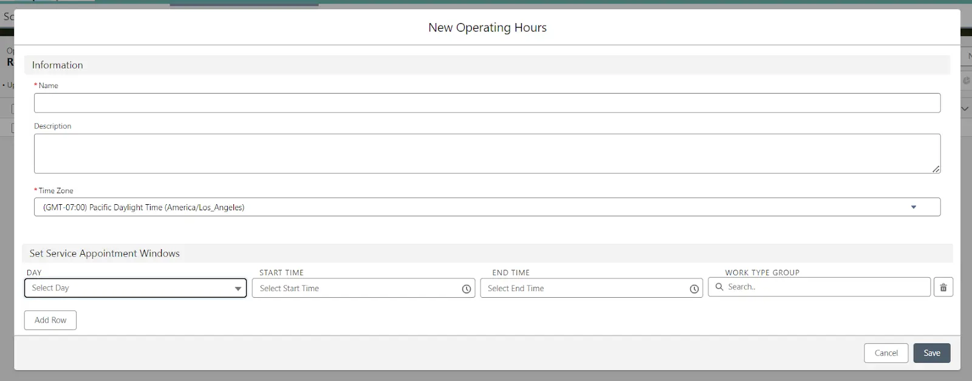Click the clock icon in Start Time field
This screenshot has height=381, width=972.
[466, 289]
